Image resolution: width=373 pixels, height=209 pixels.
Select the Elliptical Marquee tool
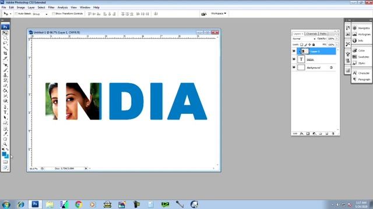coord(5,38)
